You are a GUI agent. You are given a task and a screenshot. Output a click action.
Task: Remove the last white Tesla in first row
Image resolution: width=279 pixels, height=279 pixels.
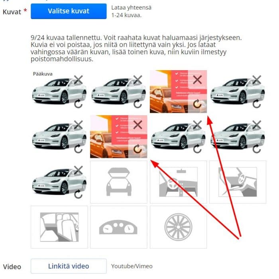pos(257,80)
